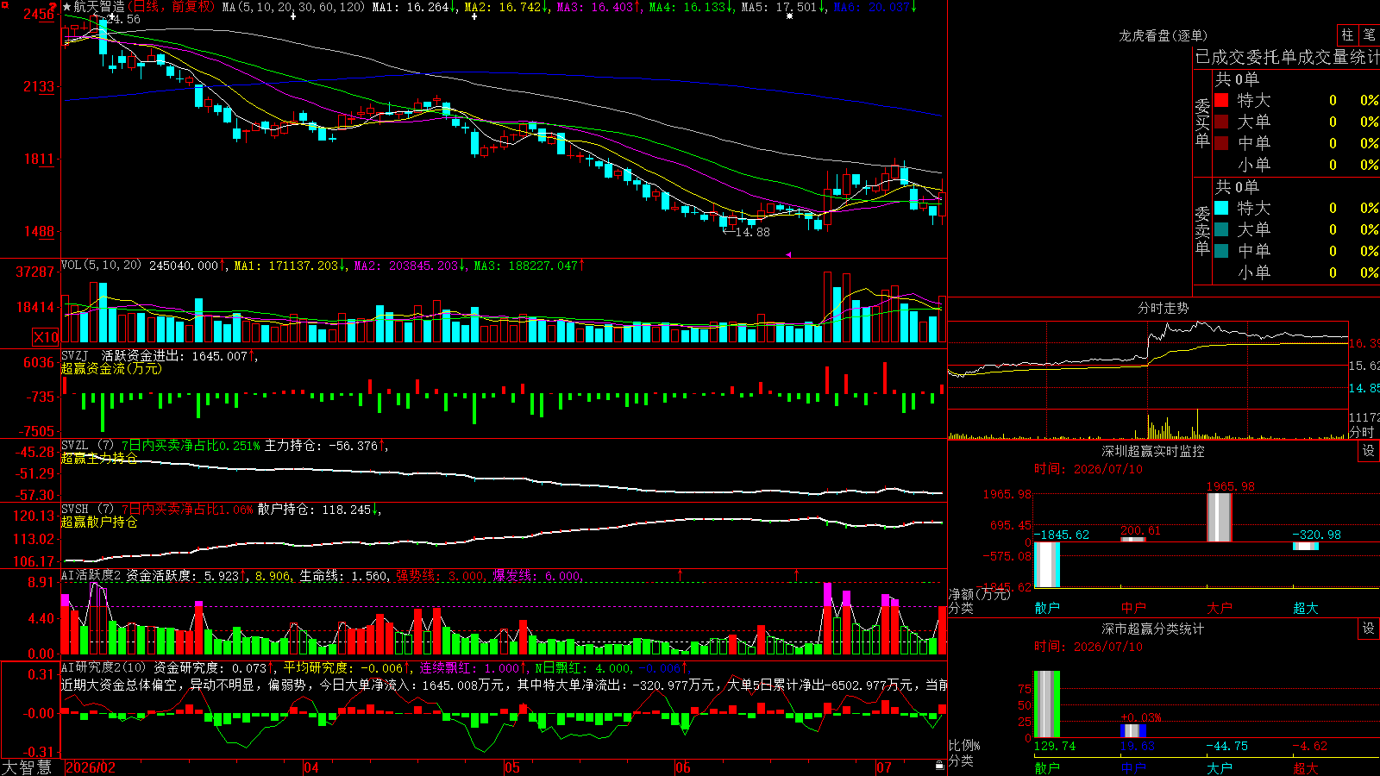Select 大户 category in 深圳超赢实时监控
This screenshot has height=776, width=1380.
pos(1220,608)
